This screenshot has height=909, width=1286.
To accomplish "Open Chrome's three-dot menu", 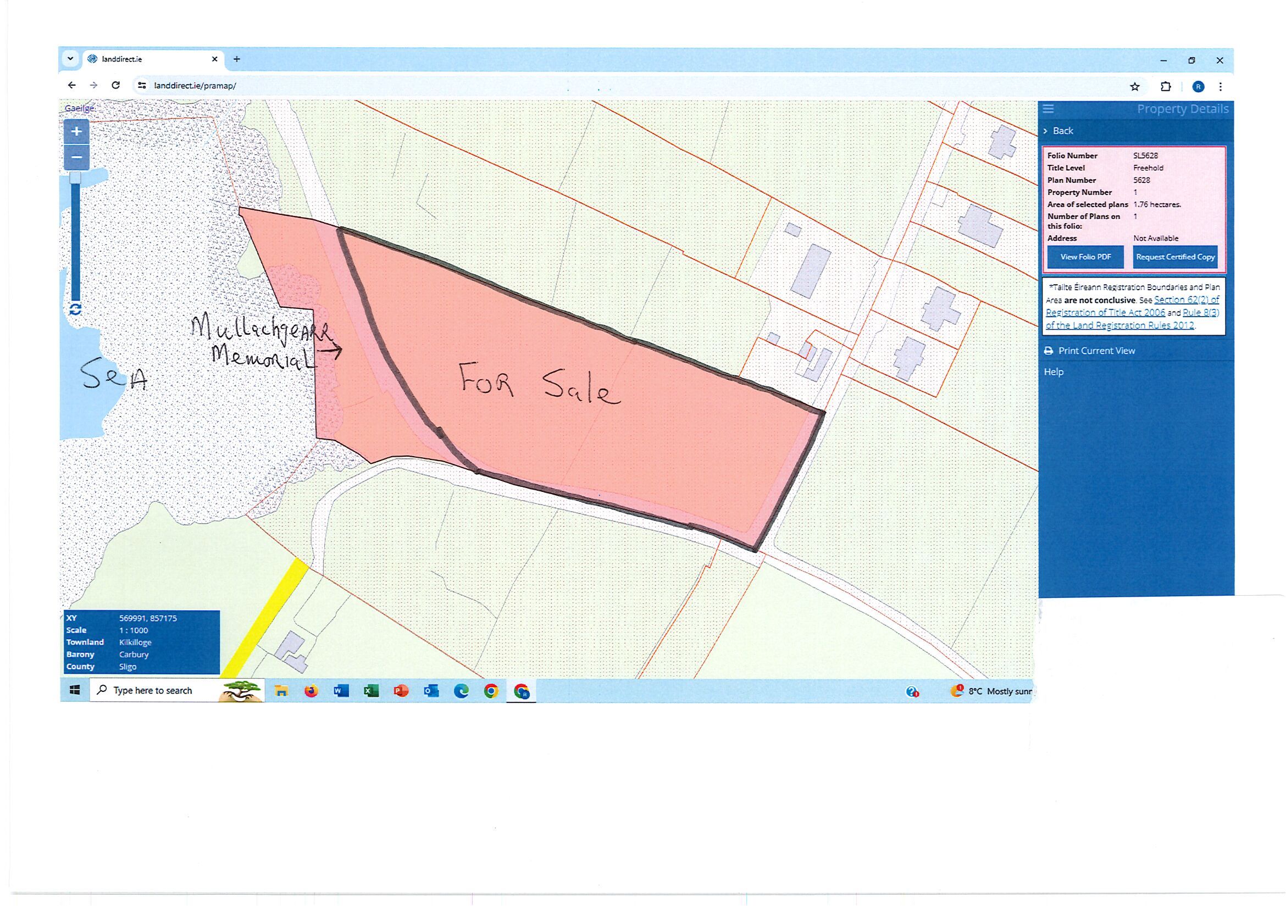I will (1221, 87).
